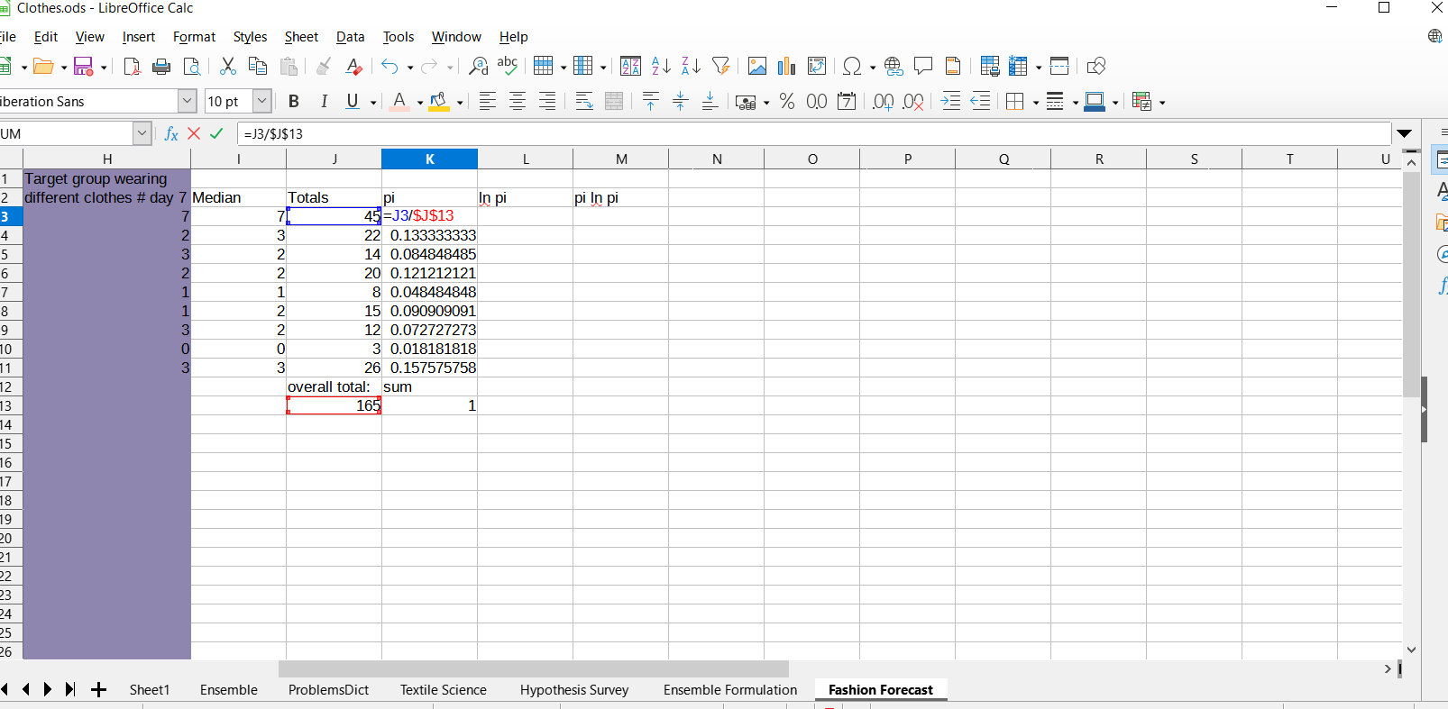The height and width of the screenshot is (709, 1448).
Task: Open the Sheet menu
Action: [301, 37]
